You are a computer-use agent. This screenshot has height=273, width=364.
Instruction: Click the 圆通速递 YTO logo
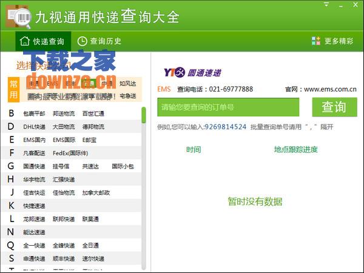point(193,72)
